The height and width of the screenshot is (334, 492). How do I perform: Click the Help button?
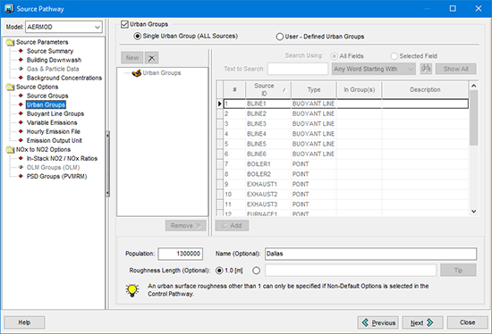pos(24,322)
